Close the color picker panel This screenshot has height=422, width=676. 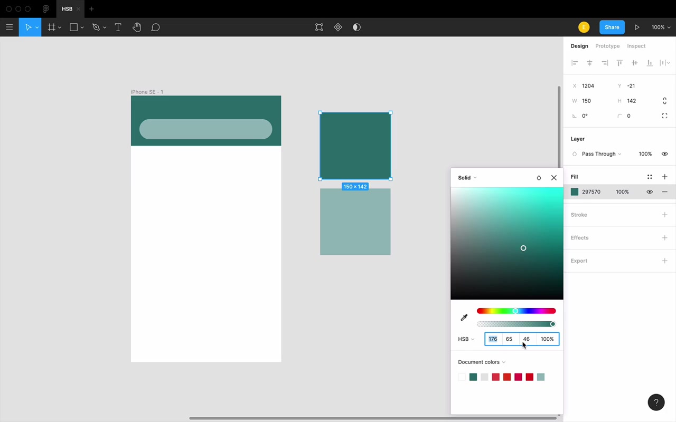click(x=554, y=178)
